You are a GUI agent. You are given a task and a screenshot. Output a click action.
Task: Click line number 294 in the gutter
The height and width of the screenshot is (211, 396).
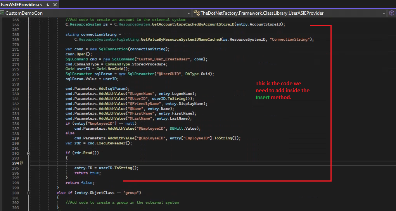tap(16, 163)
